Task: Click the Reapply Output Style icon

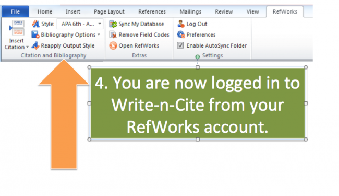Action: pos(35,45)
